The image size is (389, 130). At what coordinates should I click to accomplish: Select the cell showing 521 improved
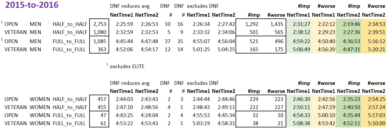(253, 41)
